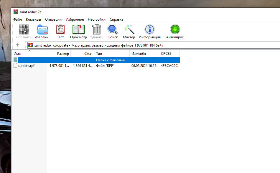The width and height of the screenshot is (280, 173).
Task: Click the Добавить (Add) archive icon
Action: coord(24,29)
